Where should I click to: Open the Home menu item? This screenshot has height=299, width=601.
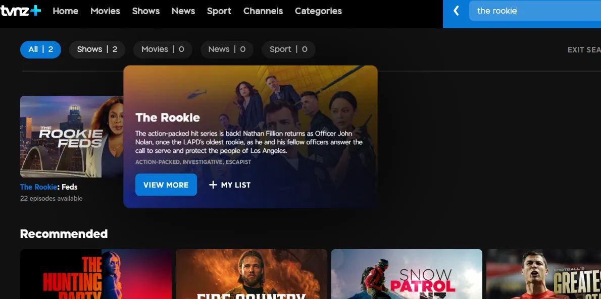(x=66, y=11)
